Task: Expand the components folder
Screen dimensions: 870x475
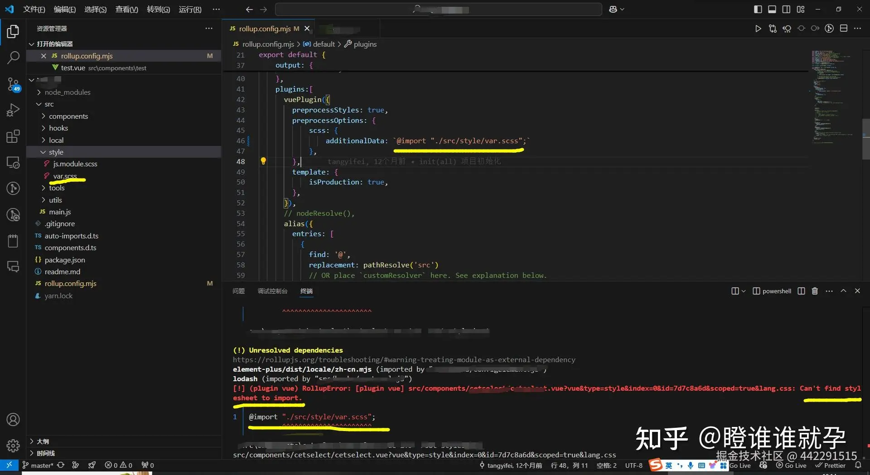Action: pos(68,116)
